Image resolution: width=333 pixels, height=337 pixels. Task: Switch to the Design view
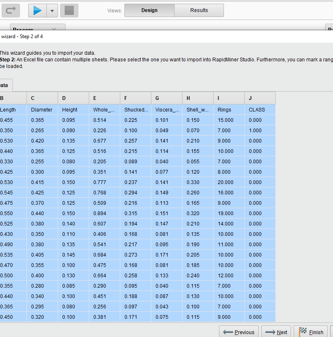click(149, 10)
